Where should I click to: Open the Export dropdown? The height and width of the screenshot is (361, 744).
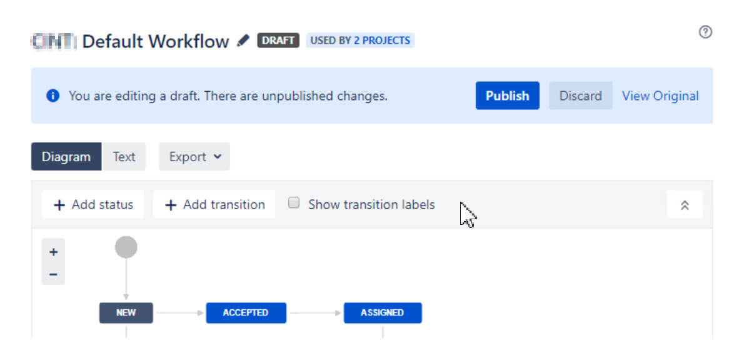click(194, 157)
